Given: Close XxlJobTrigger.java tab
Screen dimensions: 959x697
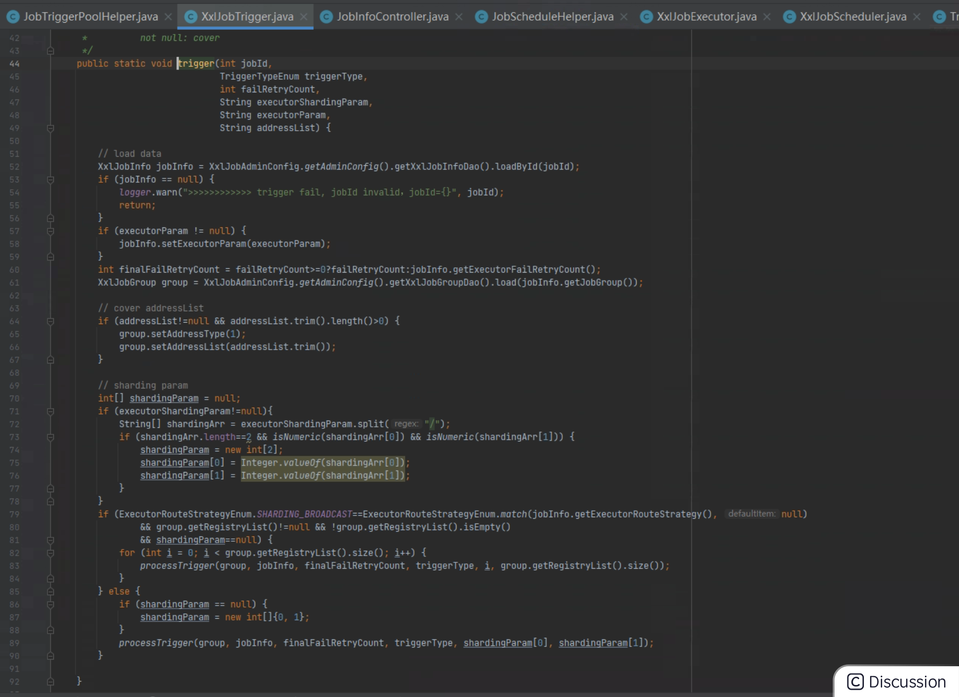Looking at the screenshot, I should pyautogui.click(x=304, y=17).
